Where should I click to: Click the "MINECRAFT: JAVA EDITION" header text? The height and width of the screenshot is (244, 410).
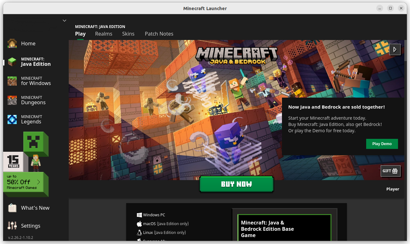(100, 27)
